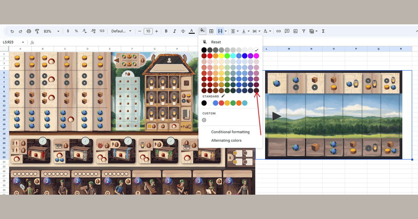Choose Alternating colors from the menu

pos(226,140)
